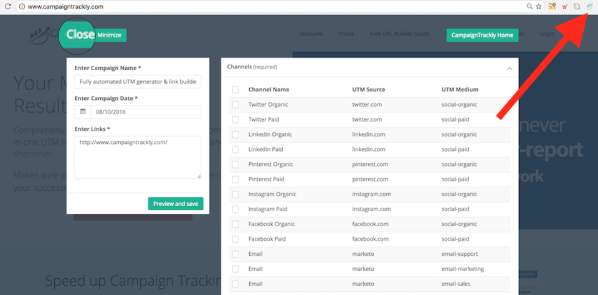Open the site info icon in address bar
The width and height of the screenshot is (598, 295).
22,6
